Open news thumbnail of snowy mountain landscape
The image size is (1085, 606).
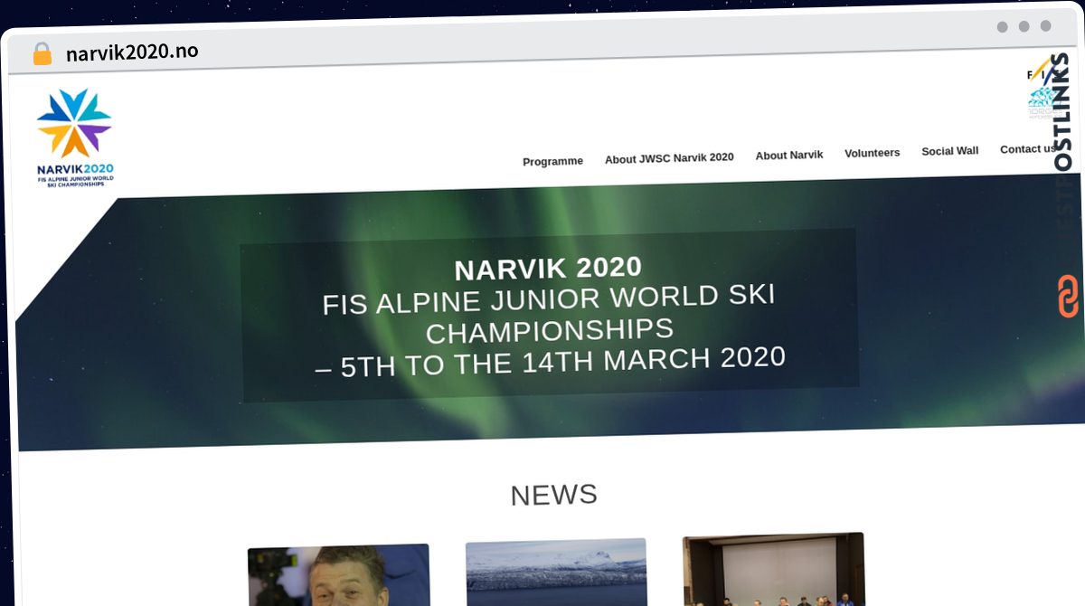556,573
